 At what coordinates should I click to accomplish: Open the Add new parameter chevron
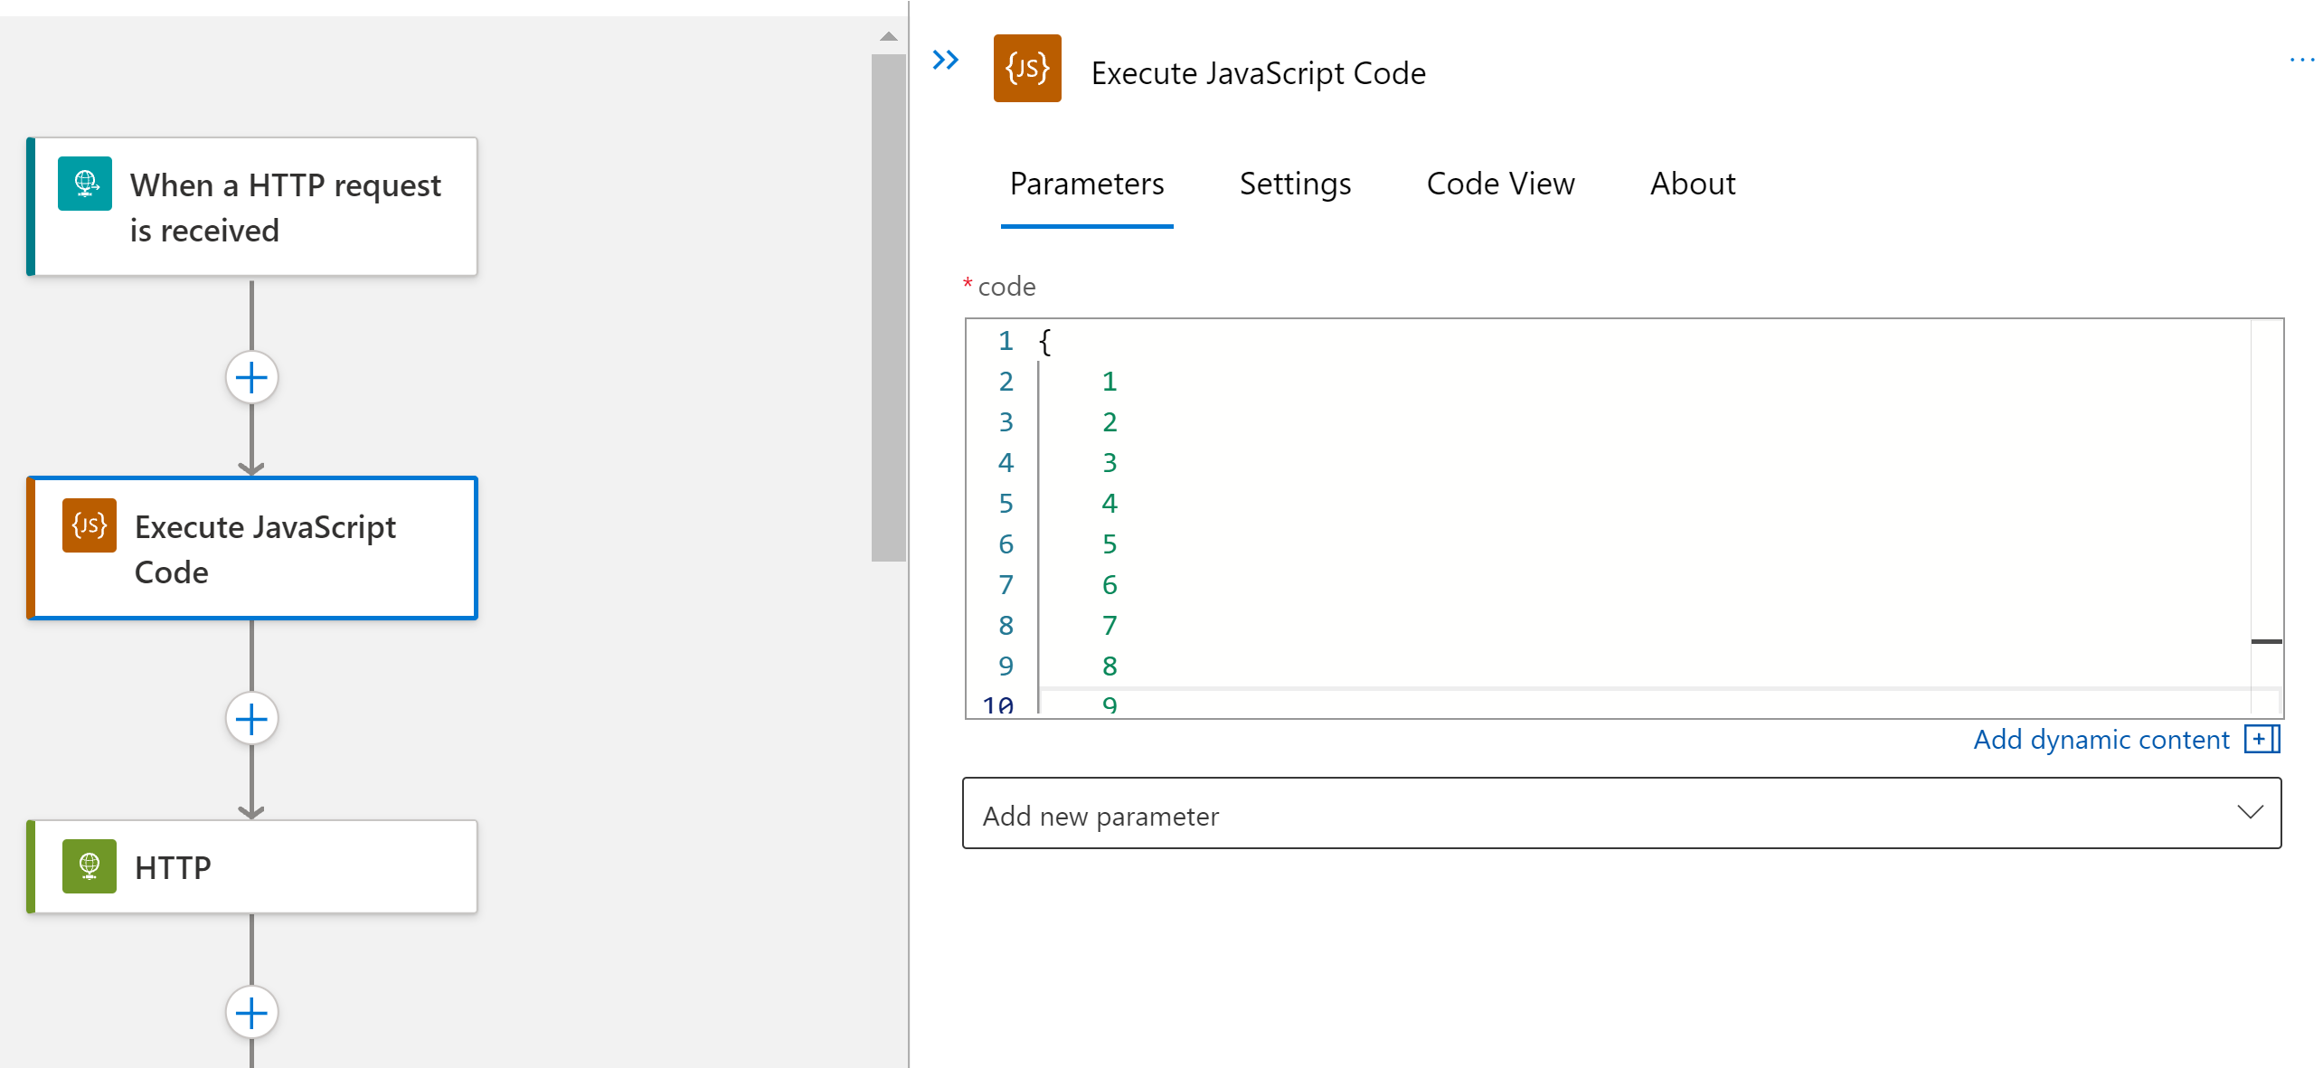2251,813
